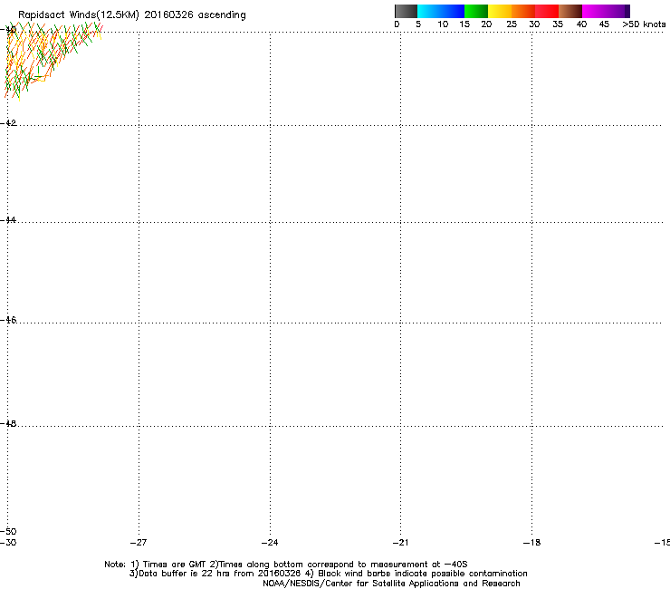
Task: Click the latitude label "-48"
Action: pos(8,424)
